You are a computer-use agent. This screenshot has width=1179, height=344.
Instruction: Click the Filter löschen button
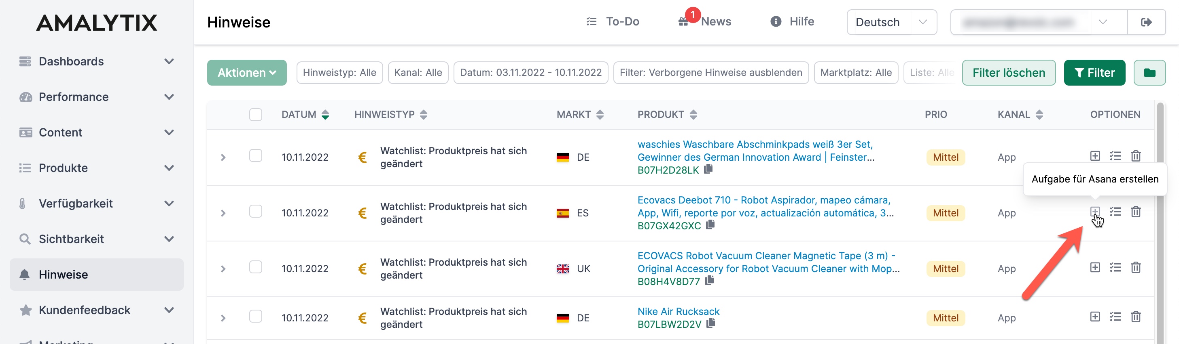pyautogui.click(x=1008, y=73)
